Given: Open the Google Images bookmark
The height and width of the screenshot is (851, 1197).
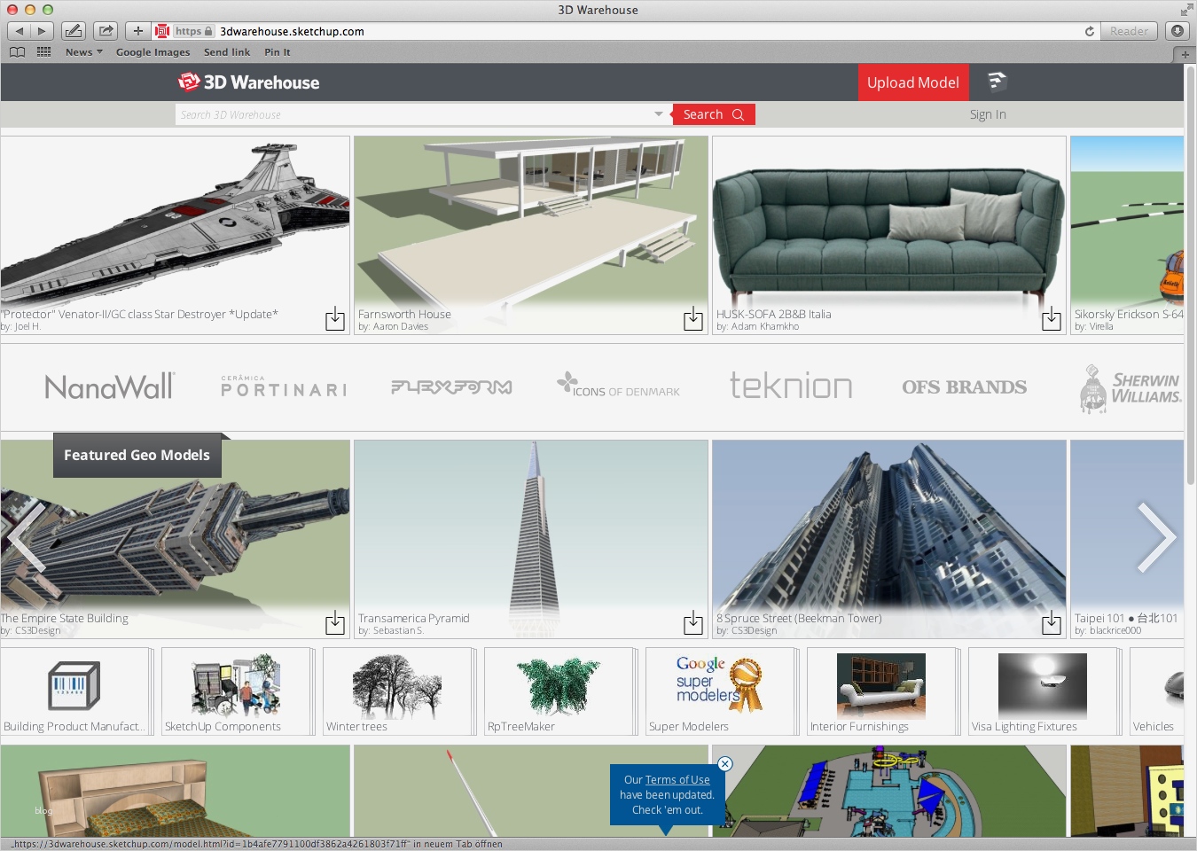Looking at the screenshot, I should pos(153,52).
